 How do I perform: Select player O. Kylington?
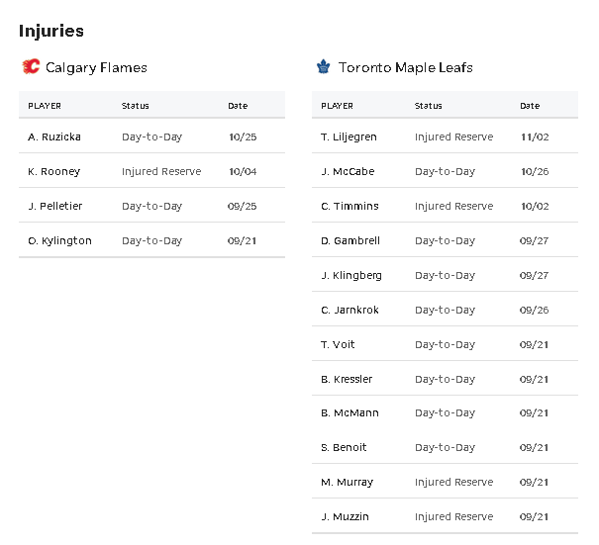(59, 240)
